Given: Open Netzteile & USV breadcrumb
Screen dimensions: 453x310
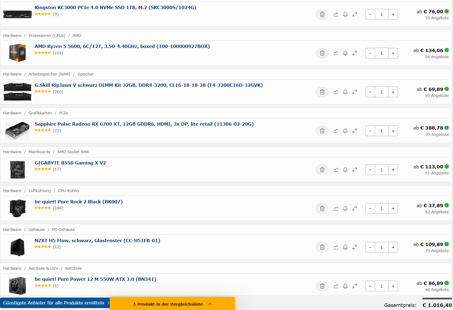Looking at the screenshot, I should click(x=43, y=268).
